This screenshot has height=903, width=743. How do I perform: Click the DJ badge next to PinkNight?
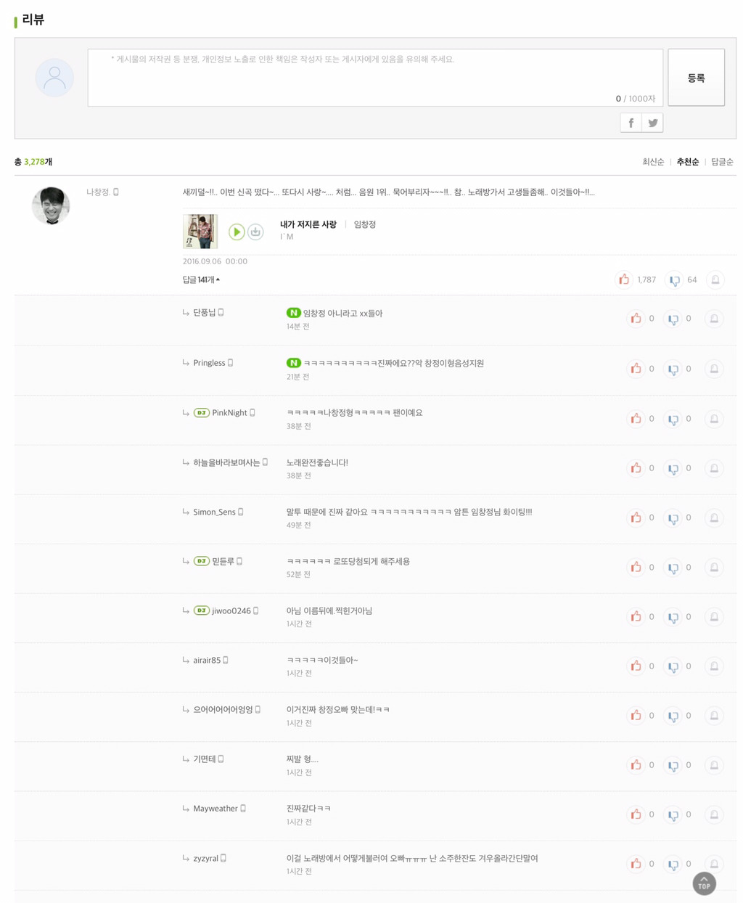[200, 412]
